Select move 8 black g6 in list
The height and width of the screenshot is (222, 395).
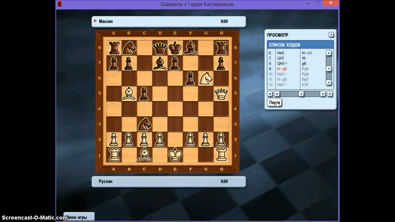coord(304,64)
